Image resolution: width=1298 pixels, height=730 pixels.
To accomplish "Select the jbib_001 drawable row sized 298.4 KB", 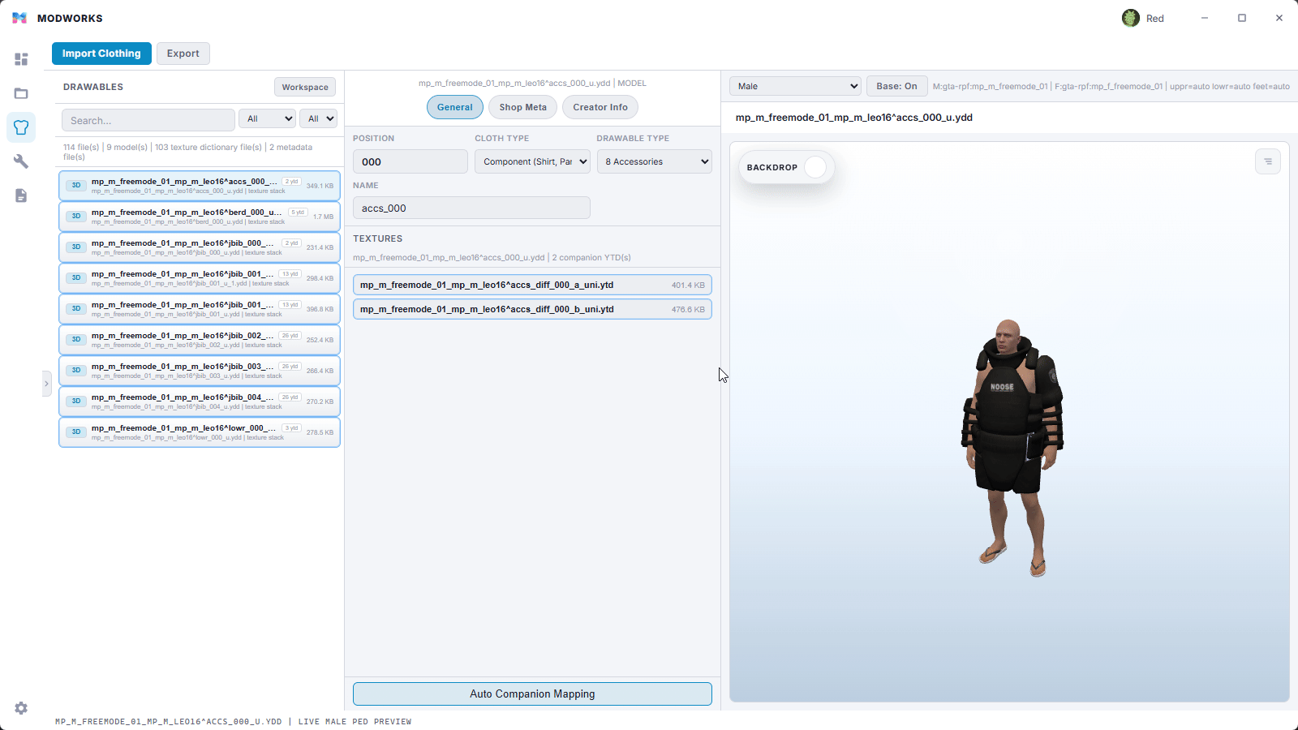I will click(x=200, y=278).
